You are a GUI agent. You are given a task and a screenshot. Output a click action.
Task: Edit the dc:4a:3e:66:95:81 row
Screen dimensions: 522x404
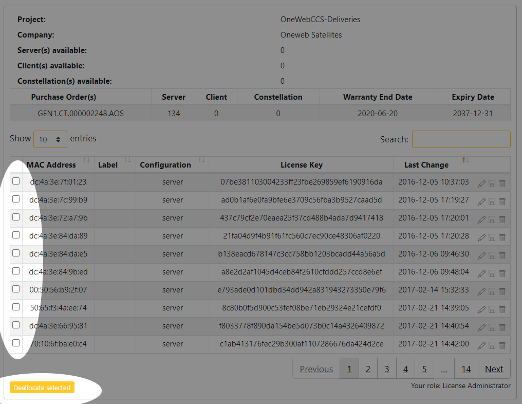[481, 327]
